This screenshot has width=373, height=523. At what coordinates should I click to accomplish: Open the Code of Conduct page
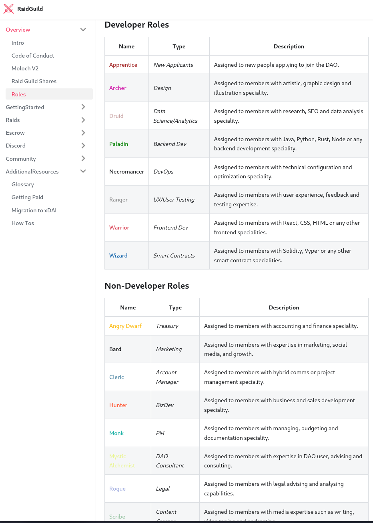33,56
